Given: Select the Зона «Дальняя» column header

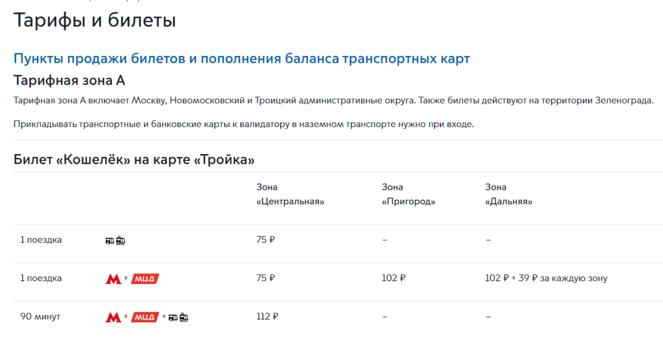Looking at the screenshot, I should (509, 194).
